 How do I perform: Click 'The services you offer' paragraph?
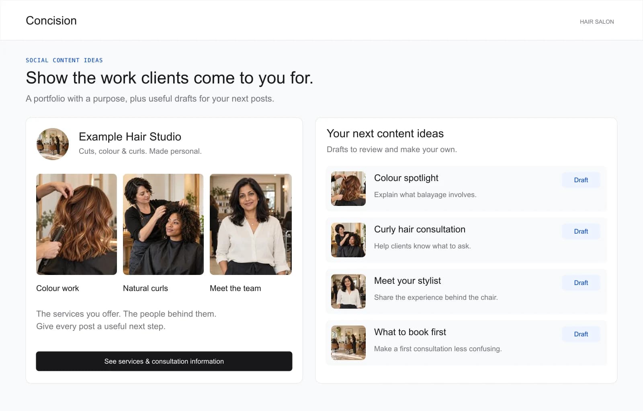pyautogui.click(x=126, y=320)
